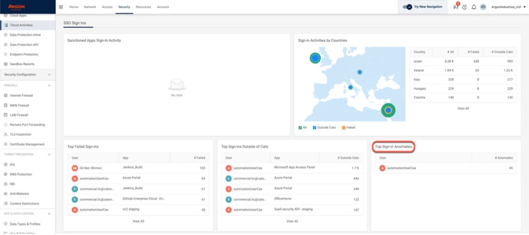529x235 pixels.
Task: Select the SSO Sign Ins tab
Action: pyautogui.click(x=74, y=23)
